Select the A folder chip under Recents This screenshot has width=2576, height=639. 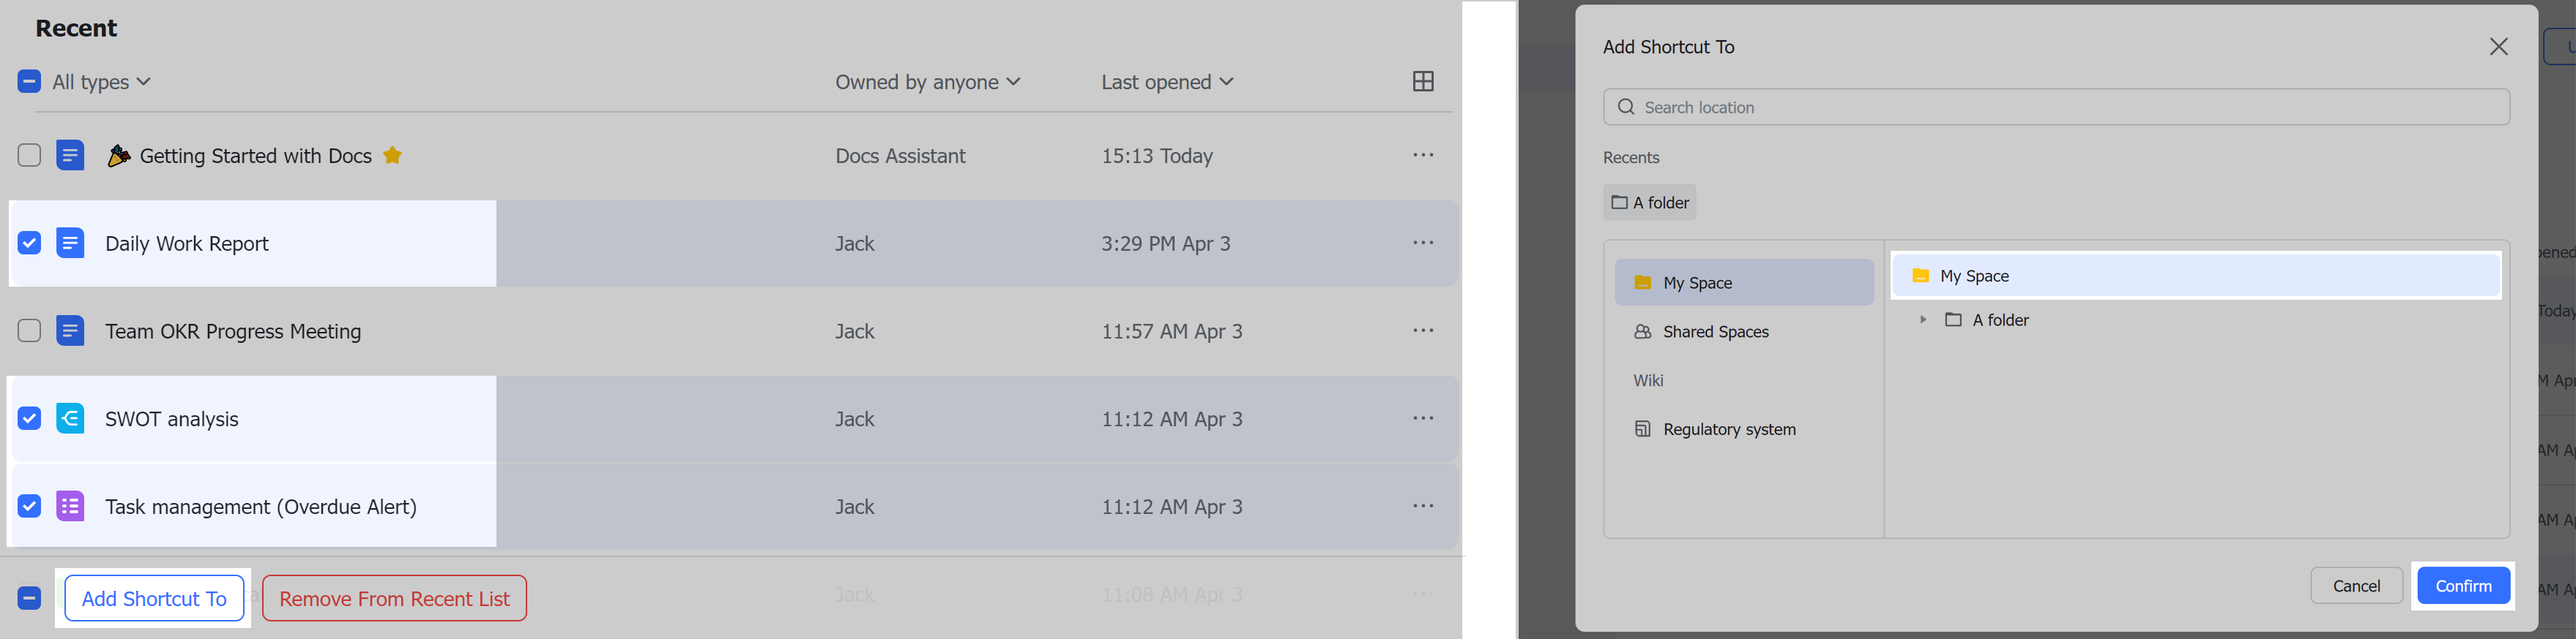click(x=1649, y=202)
